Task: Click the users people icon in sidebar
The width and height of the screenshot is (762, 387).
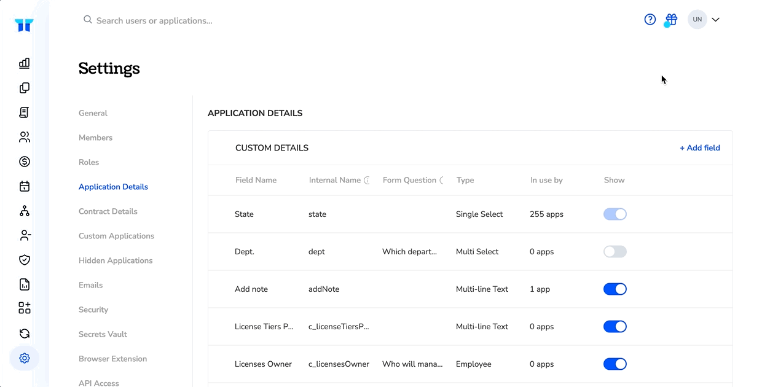Action: coord(25,137)
